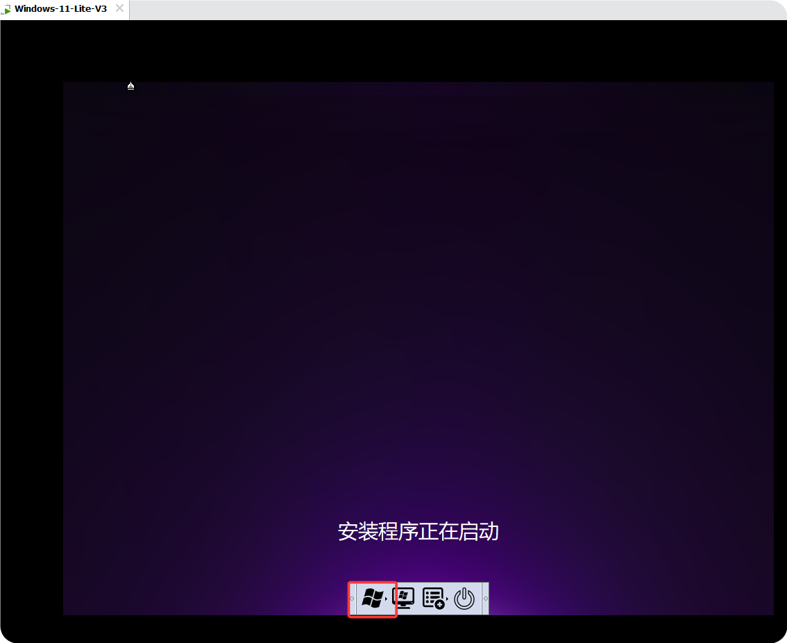Click the green play icon on VM tab
Screen dimensions: 787x643
pos(6,8)
